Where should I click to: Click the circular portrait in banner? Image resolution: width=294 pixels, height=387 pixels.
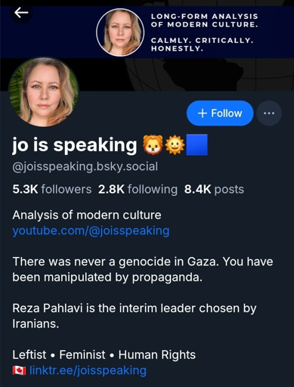click(x=120, y=33)
